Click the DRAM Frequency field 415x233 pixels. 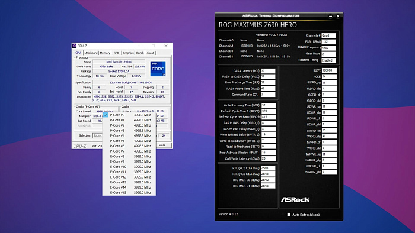click(x=328, y=48)
